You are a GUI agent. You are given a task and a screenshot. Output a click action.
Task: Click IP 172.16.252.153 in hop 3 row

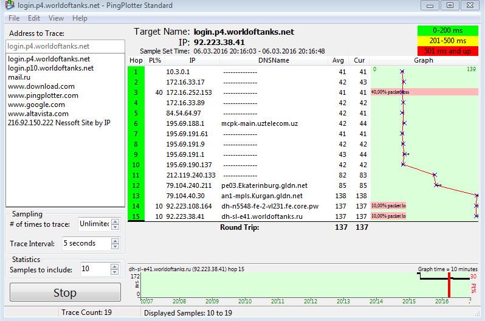click(x=189, y=92)
